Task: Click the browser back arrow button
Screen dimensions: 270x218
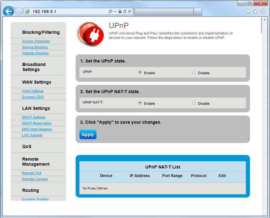Action: 8,11
